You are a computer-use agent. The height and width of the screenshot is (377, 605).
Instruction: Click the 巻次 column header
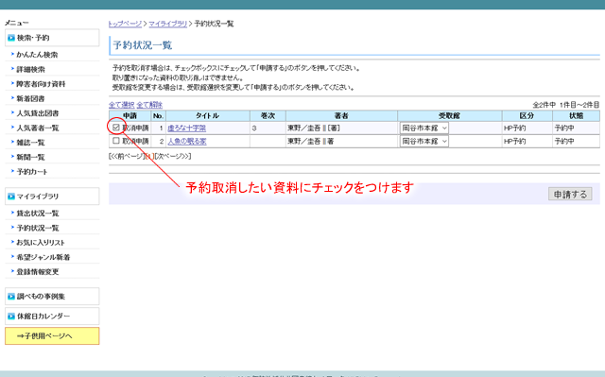268,115
